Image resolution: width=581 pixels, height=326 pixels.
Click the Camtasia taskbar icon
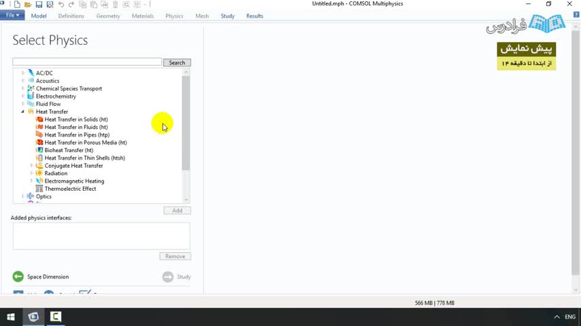click(x=55, y=316)
